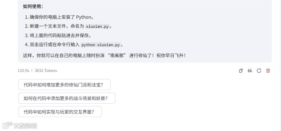The image size is (281, 131).
Task: Click the xiuxian.py inline code in step 2
Action: [97, 26]
